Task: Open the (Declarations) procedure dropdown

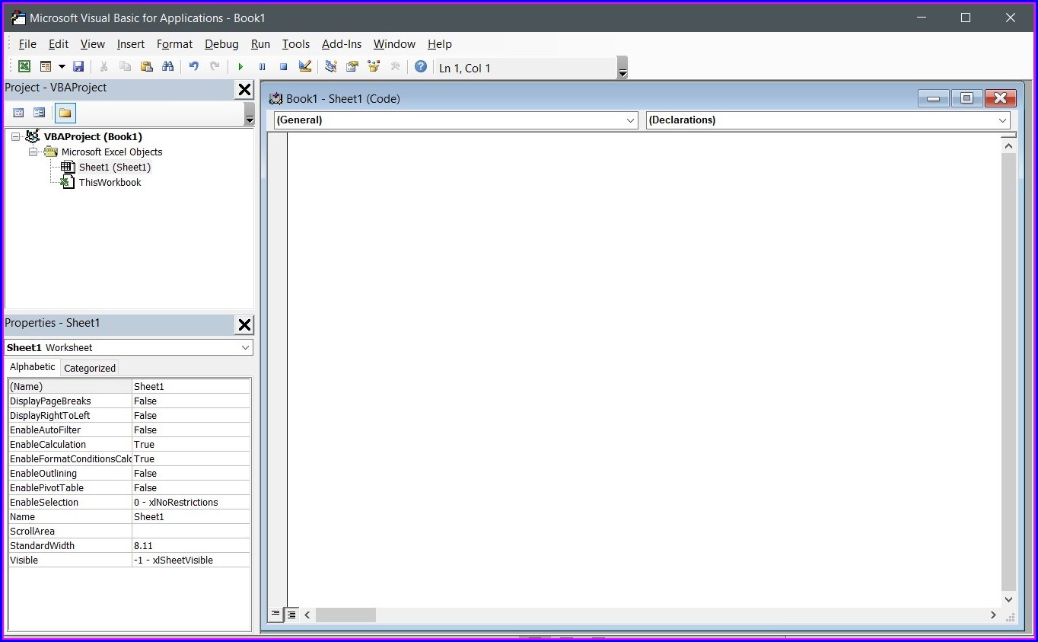Action: (x=1002, y=120)
